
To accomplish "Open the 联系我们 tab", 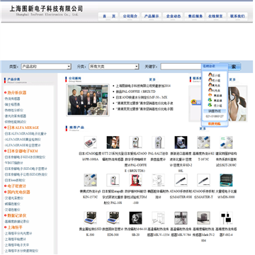I will (x=237, y=16).
